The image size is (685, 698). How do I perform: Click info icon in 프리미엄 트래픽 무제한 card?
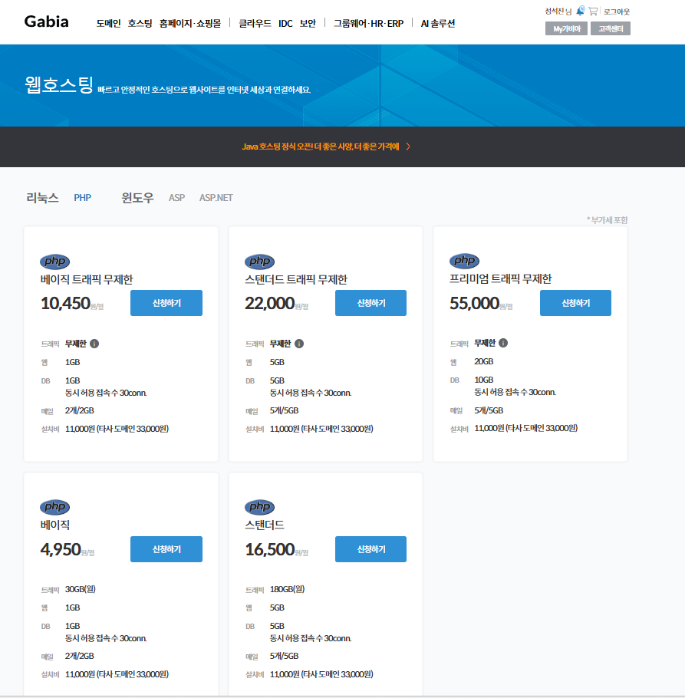pos(503,343)
